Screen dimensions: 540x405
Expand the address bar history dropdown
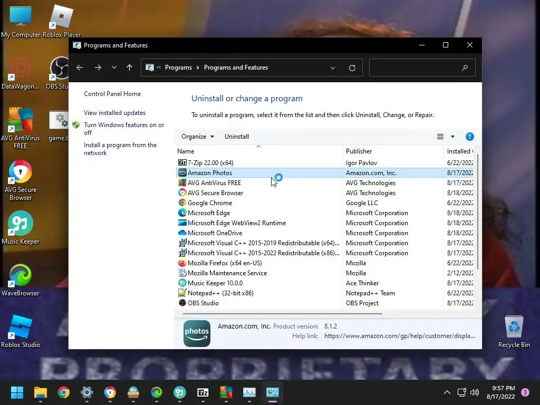333,68
